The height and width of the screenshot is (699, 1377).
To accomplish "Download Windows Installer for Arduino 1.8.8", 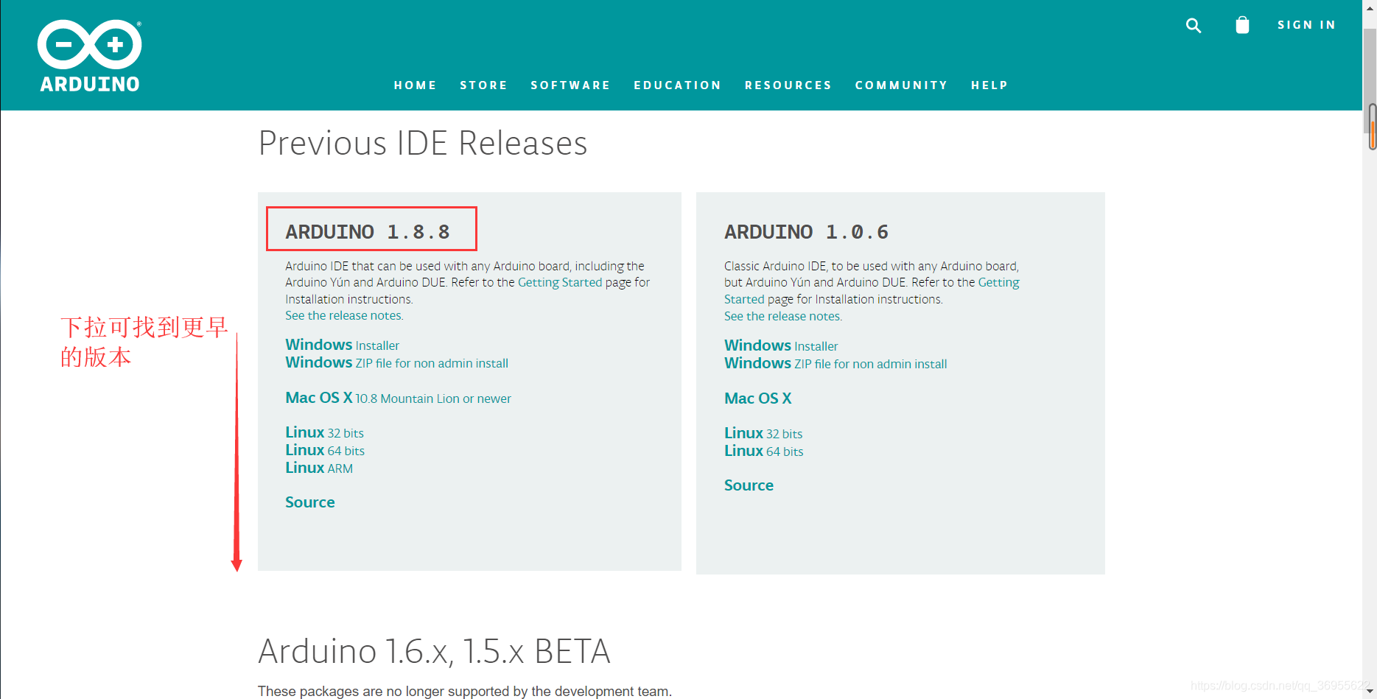I will pyautogui.click(x=342, y=345).
